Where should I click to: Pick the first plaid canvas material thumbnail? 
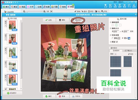116,61
